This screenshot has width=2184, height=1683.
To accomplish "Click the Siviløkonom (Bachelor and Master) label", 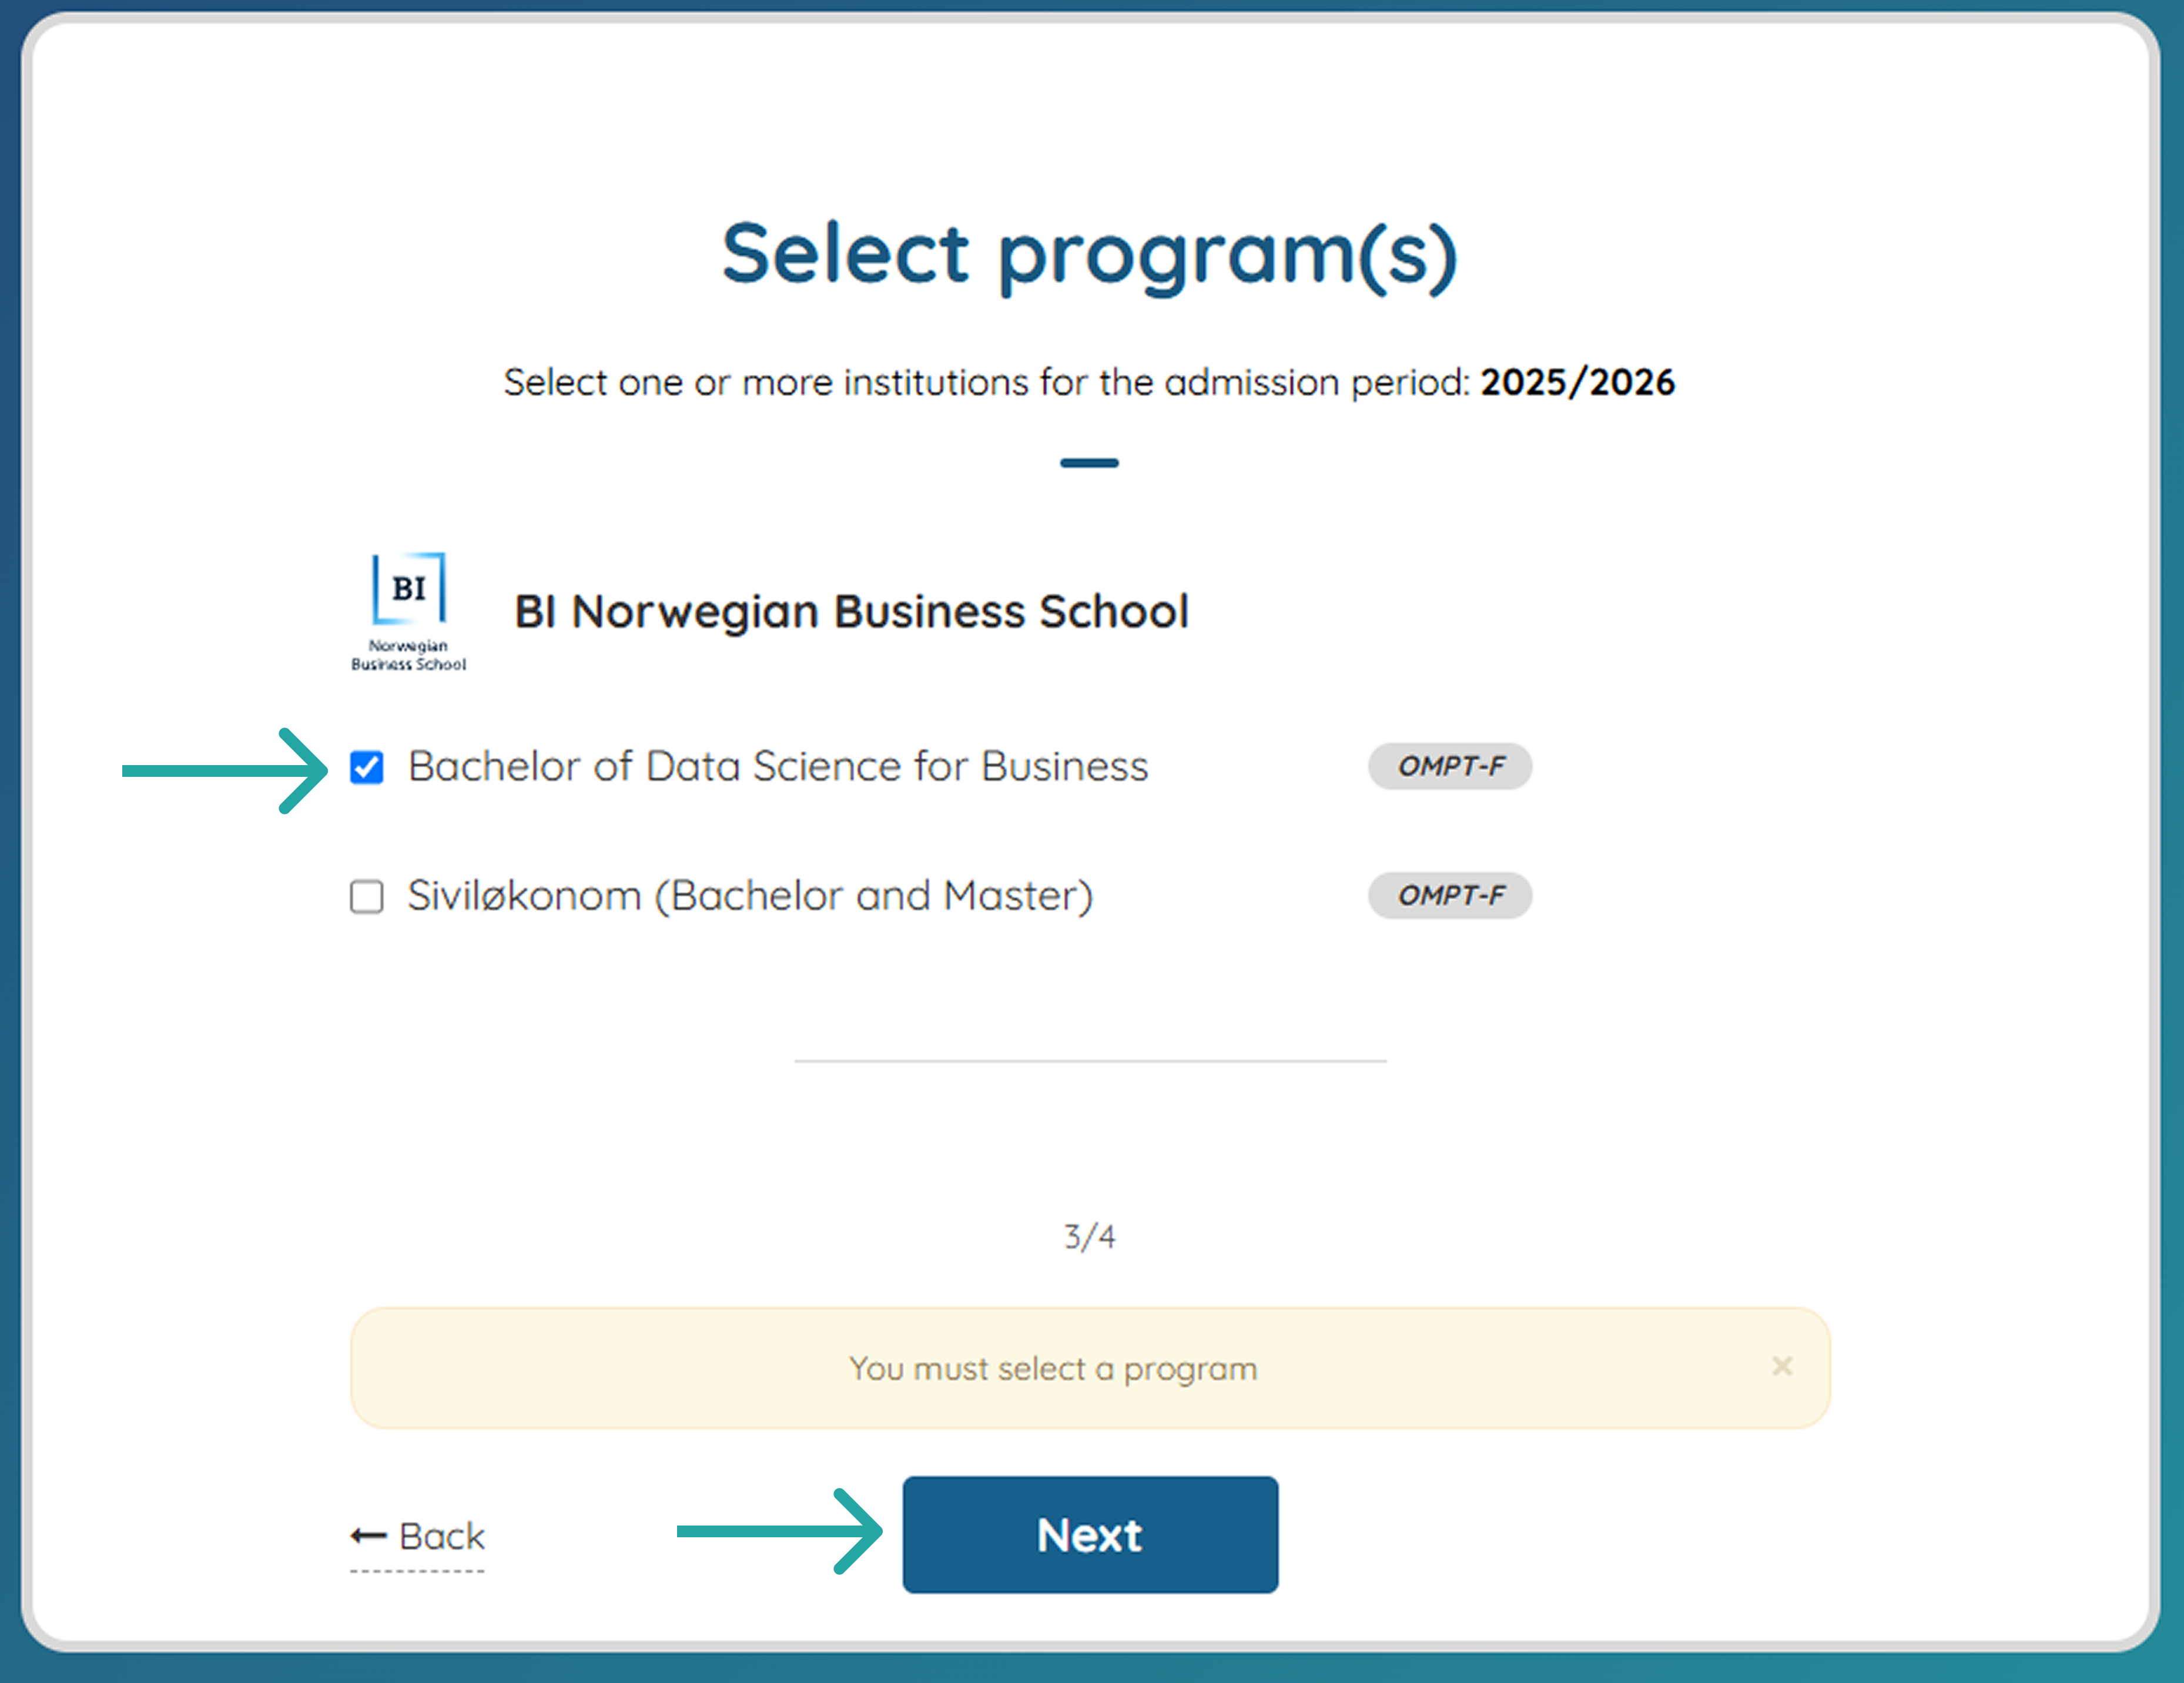I will tap(749, 896).
